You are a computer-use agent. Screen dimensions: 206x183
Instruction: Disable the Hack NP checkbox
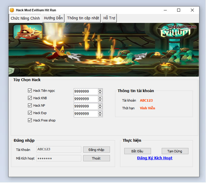pyautogui.click(x=30, y=105)
